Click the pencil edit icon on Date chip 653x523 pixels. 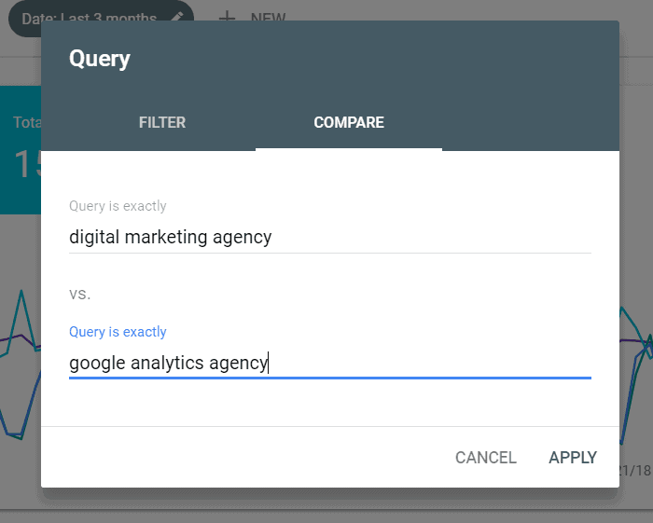177,18
